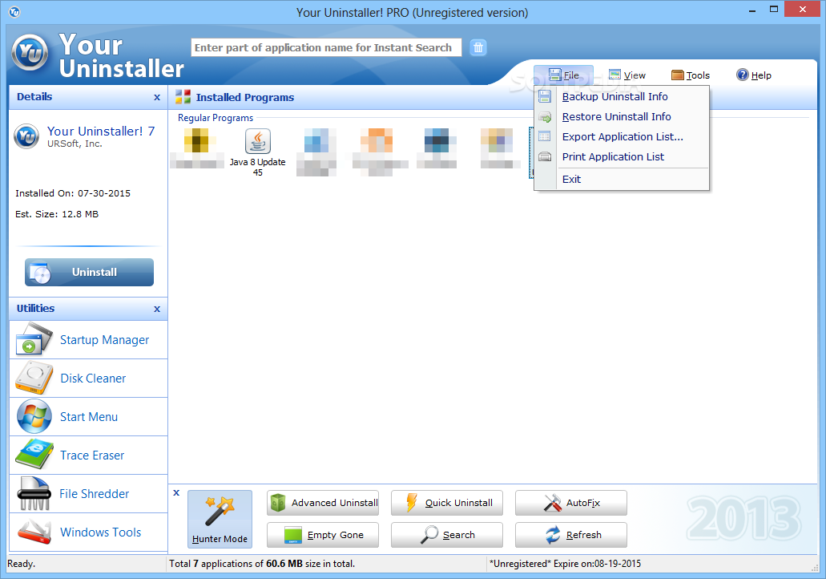The width and height of the screenshot is (826, 579).
Task: Click the Installed Programs header icon
Action: [x=183, y=96]
